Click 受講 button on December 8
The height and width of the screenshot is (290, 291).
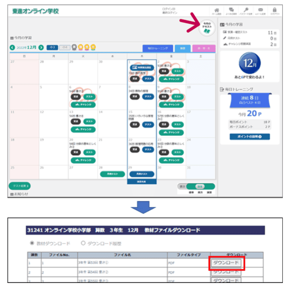pos(135,97)
